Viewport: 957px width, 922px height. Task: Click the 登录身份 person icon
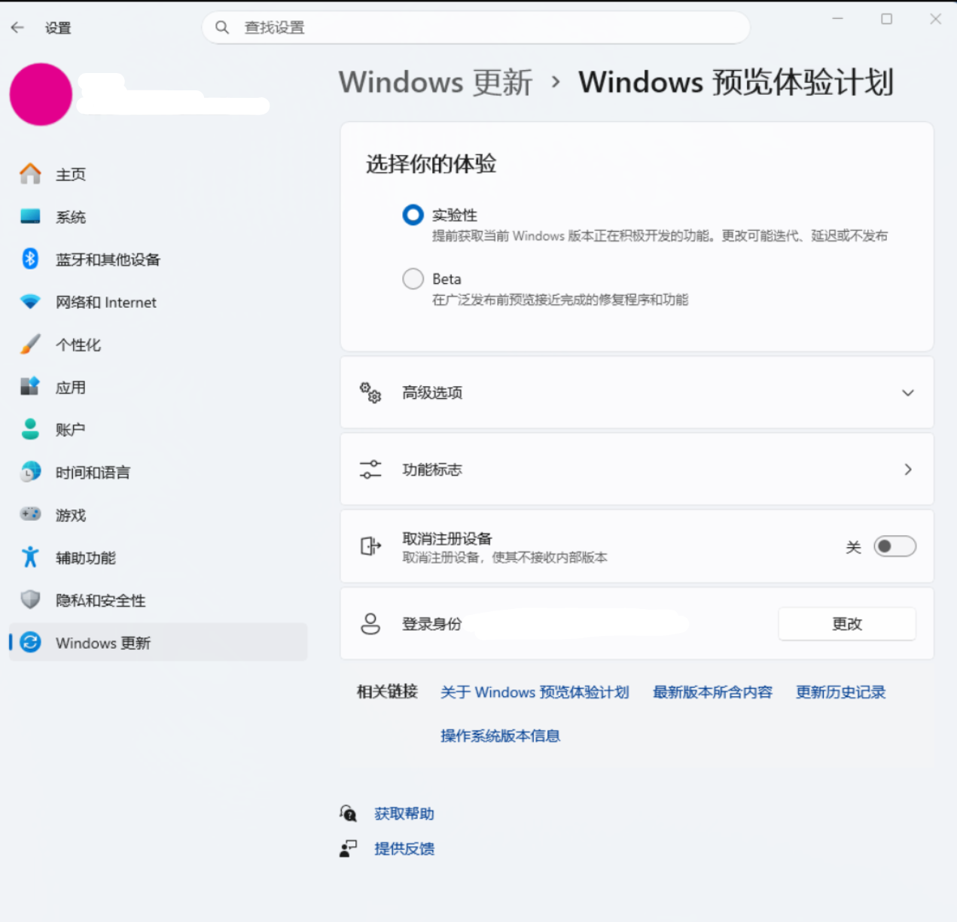coord(370,623)
